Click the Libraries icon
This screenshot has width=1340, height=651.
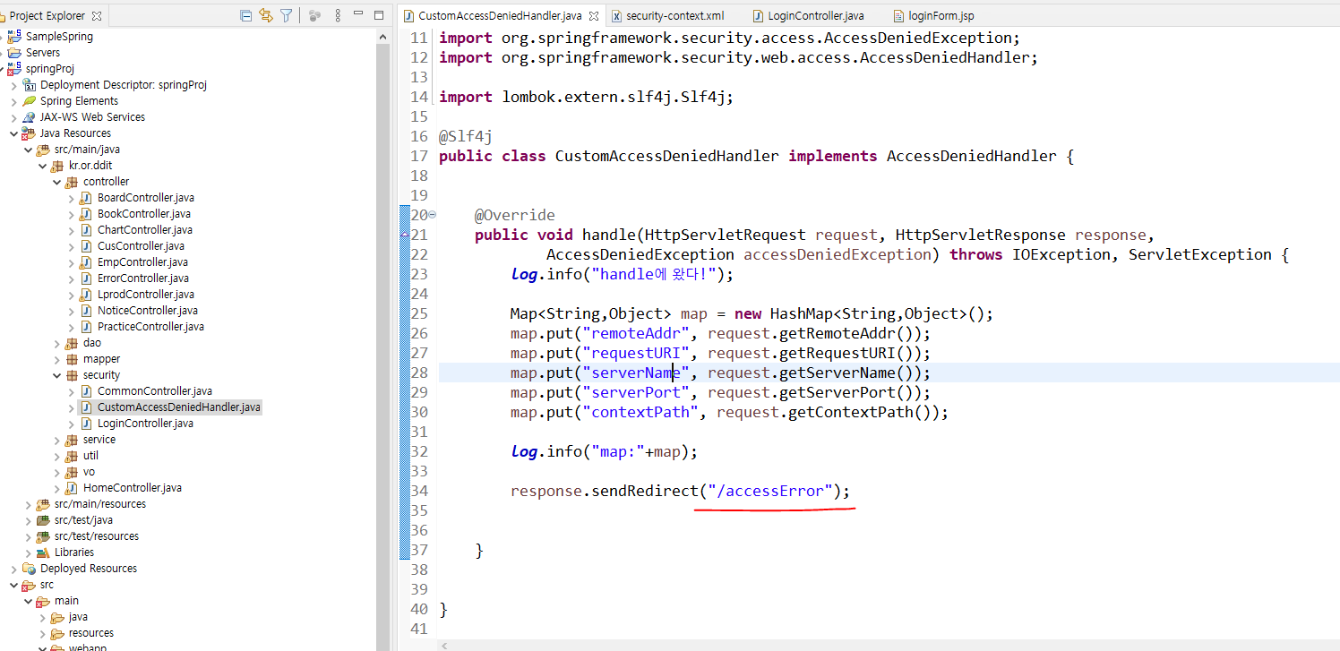click(43, 552)
